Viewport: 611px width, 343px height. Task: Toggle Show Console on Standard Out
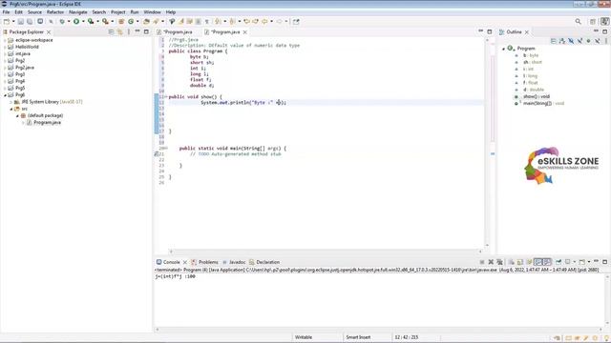point(538,262)
